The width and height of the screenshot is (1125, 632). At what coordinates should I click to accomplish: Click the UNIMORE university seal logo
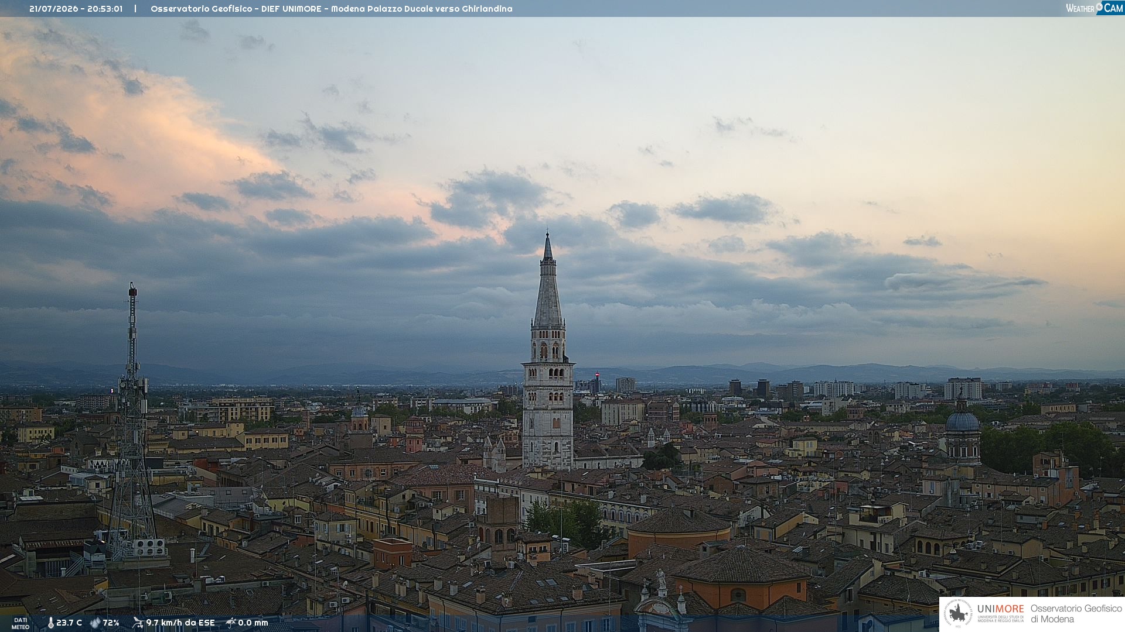(958, 614)
